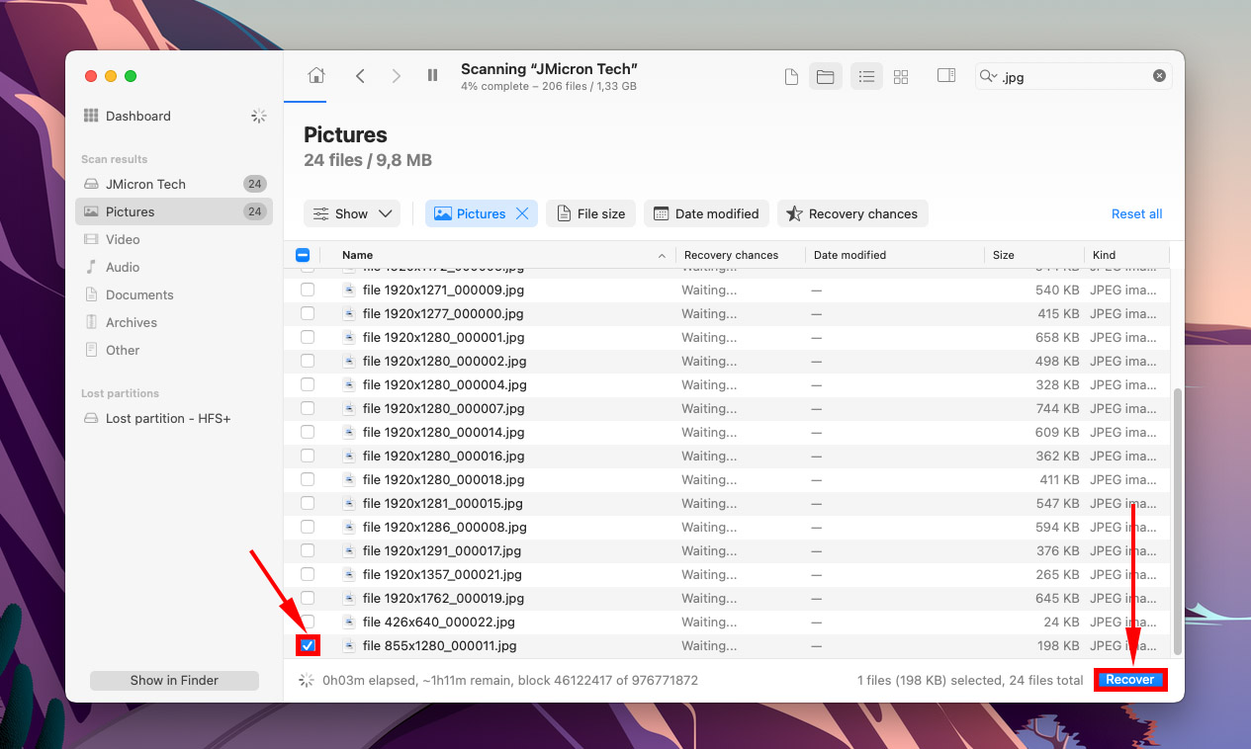The image size is (1251, 749).
Task: Check the box for file 1920x1277_000000.jpg
Action: (x=308, y=313)
